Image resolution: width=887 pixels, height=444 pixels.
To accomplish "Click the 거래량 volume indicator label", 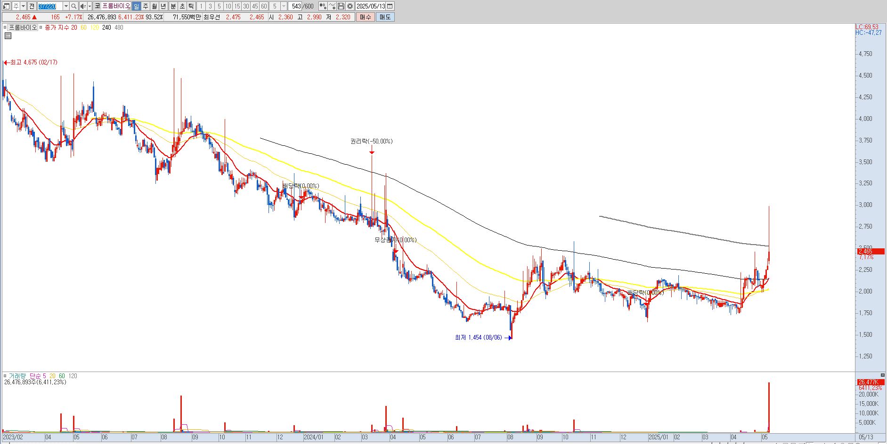I will pyautogui.click(x=17, y=376).
